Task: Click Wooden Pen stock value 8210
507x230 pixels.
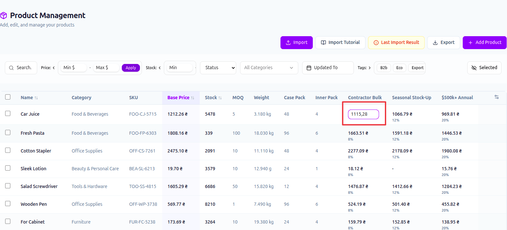Action: click(x=210, y=204)
